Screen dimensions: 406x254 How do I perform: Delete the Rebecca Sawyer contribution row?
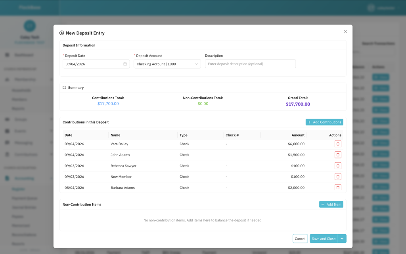point(338,165)
